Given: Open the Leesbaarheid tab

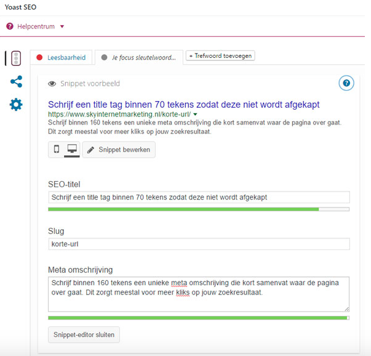Looking at the screenshot, I should point(61,57).
